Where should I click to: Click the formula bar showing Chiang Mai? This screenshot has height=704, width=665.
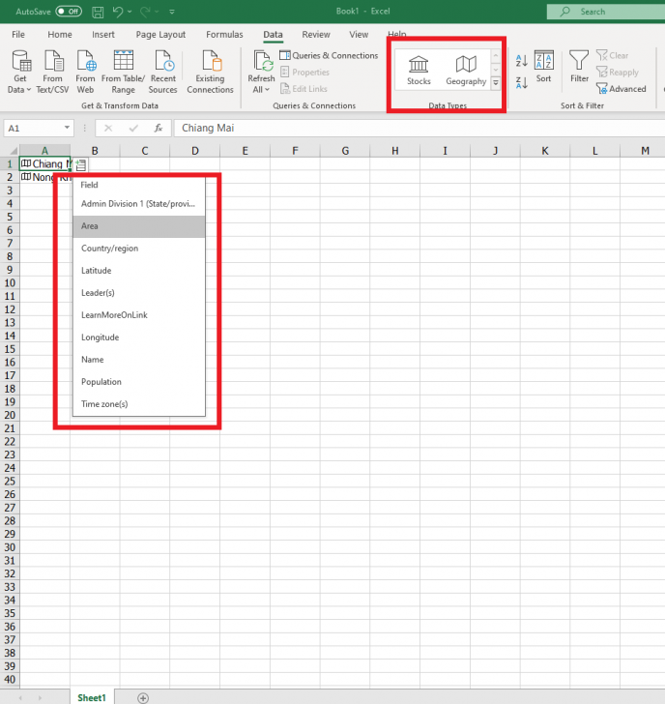pos(419,129)
